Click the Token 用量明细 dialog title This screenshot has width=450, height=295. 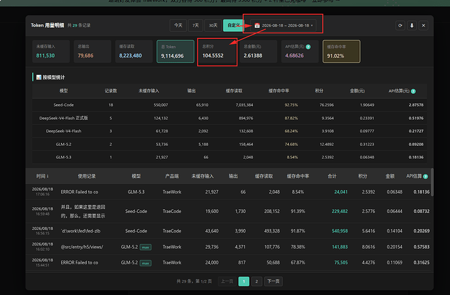pyautogui.click(x=48, y=25)
